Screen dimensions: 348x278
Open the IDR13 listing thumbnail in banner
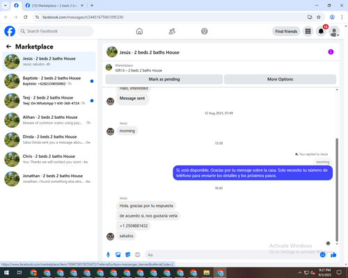pyautogui.click(x=109, y=67)
